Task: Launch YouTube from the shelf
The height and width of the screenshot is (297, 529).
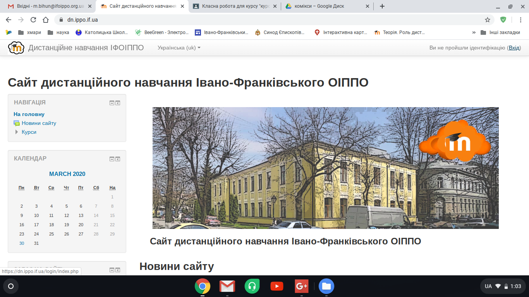Action: (x=277, y=286)
